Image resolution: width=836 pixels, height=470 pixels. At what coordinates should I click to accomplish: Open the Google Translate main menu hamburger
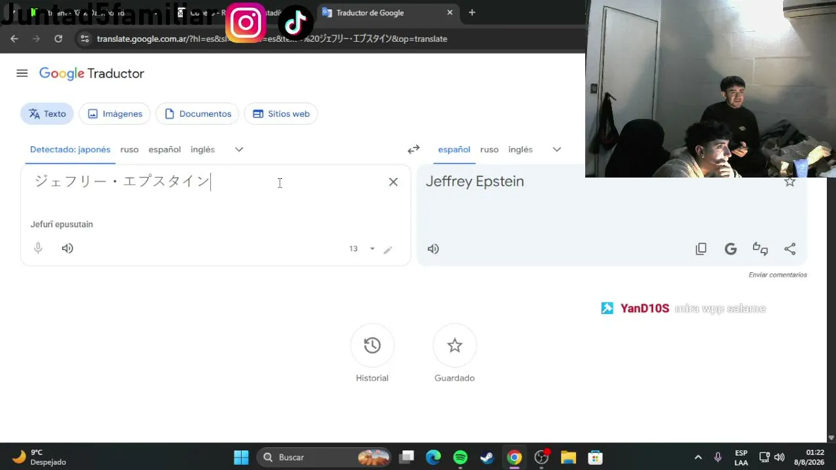(x=22, y=73)
